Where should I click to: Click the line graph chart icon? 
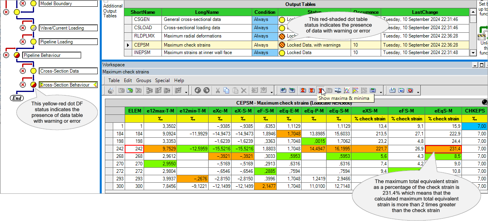[x=347, y=90]
